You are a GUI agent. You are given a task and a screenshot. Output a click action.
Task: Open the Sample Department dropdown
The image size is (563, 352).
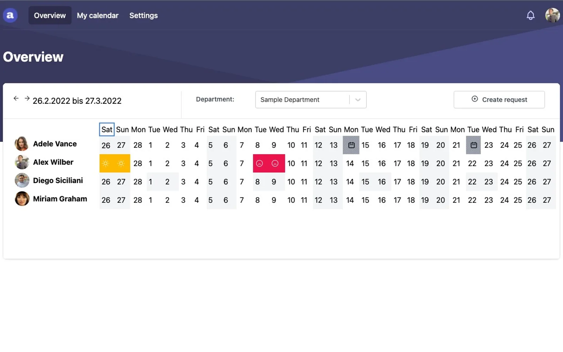(x=311, y=100)
